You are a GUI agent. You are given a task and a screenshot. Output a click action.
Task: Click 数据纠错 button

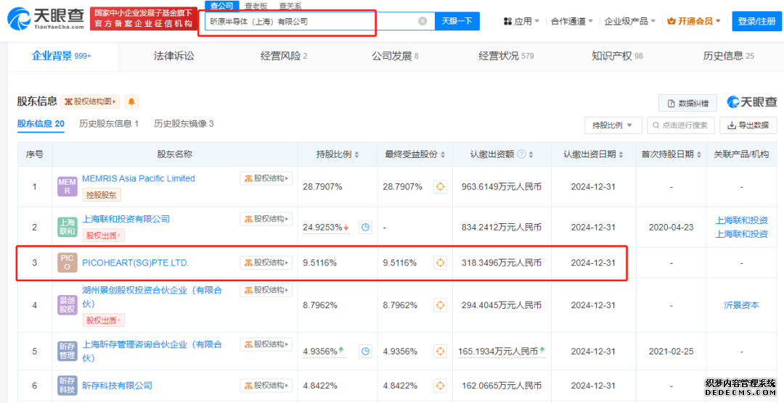pyautogui.click(x=687, y=103)
